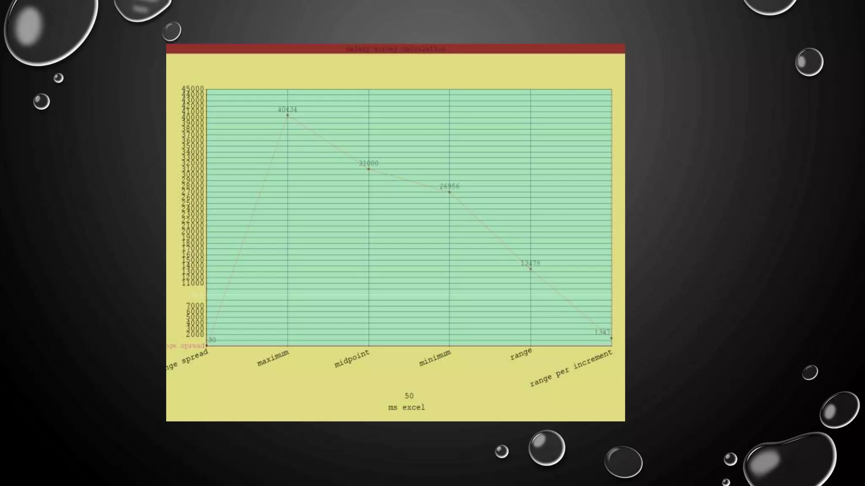
Task: Select the 13478 range data label
Action: (x=530, y=263)
